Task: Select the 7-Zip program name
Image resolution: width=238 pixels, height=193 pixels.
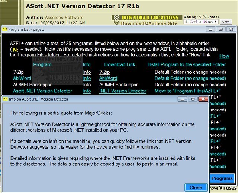Action: point(18,72)
